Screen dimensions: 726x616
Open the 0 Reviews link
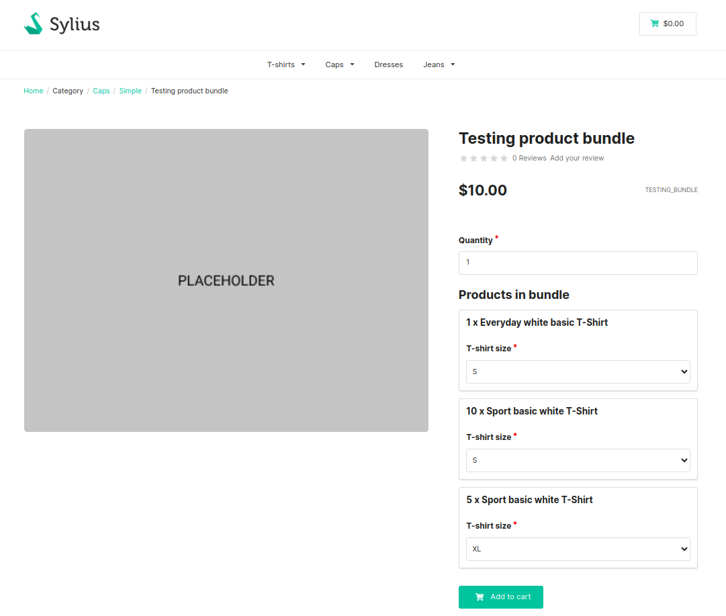[x=529, y=159]
